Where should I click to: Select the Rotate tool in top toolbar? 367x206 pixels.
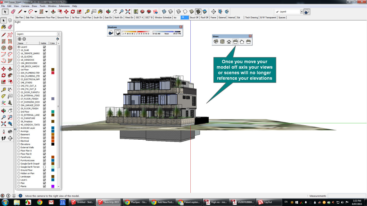click(73, 12)
